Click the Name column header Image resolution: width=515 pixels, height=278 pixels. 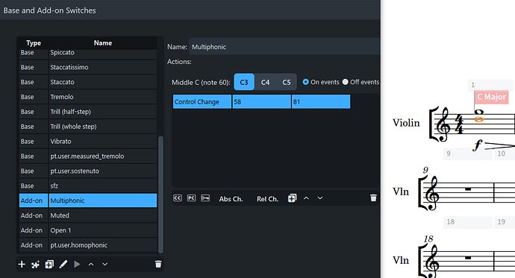103,43
